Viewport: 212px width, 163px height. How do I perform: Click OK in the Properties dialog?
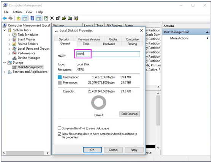(x=92, y=150)
